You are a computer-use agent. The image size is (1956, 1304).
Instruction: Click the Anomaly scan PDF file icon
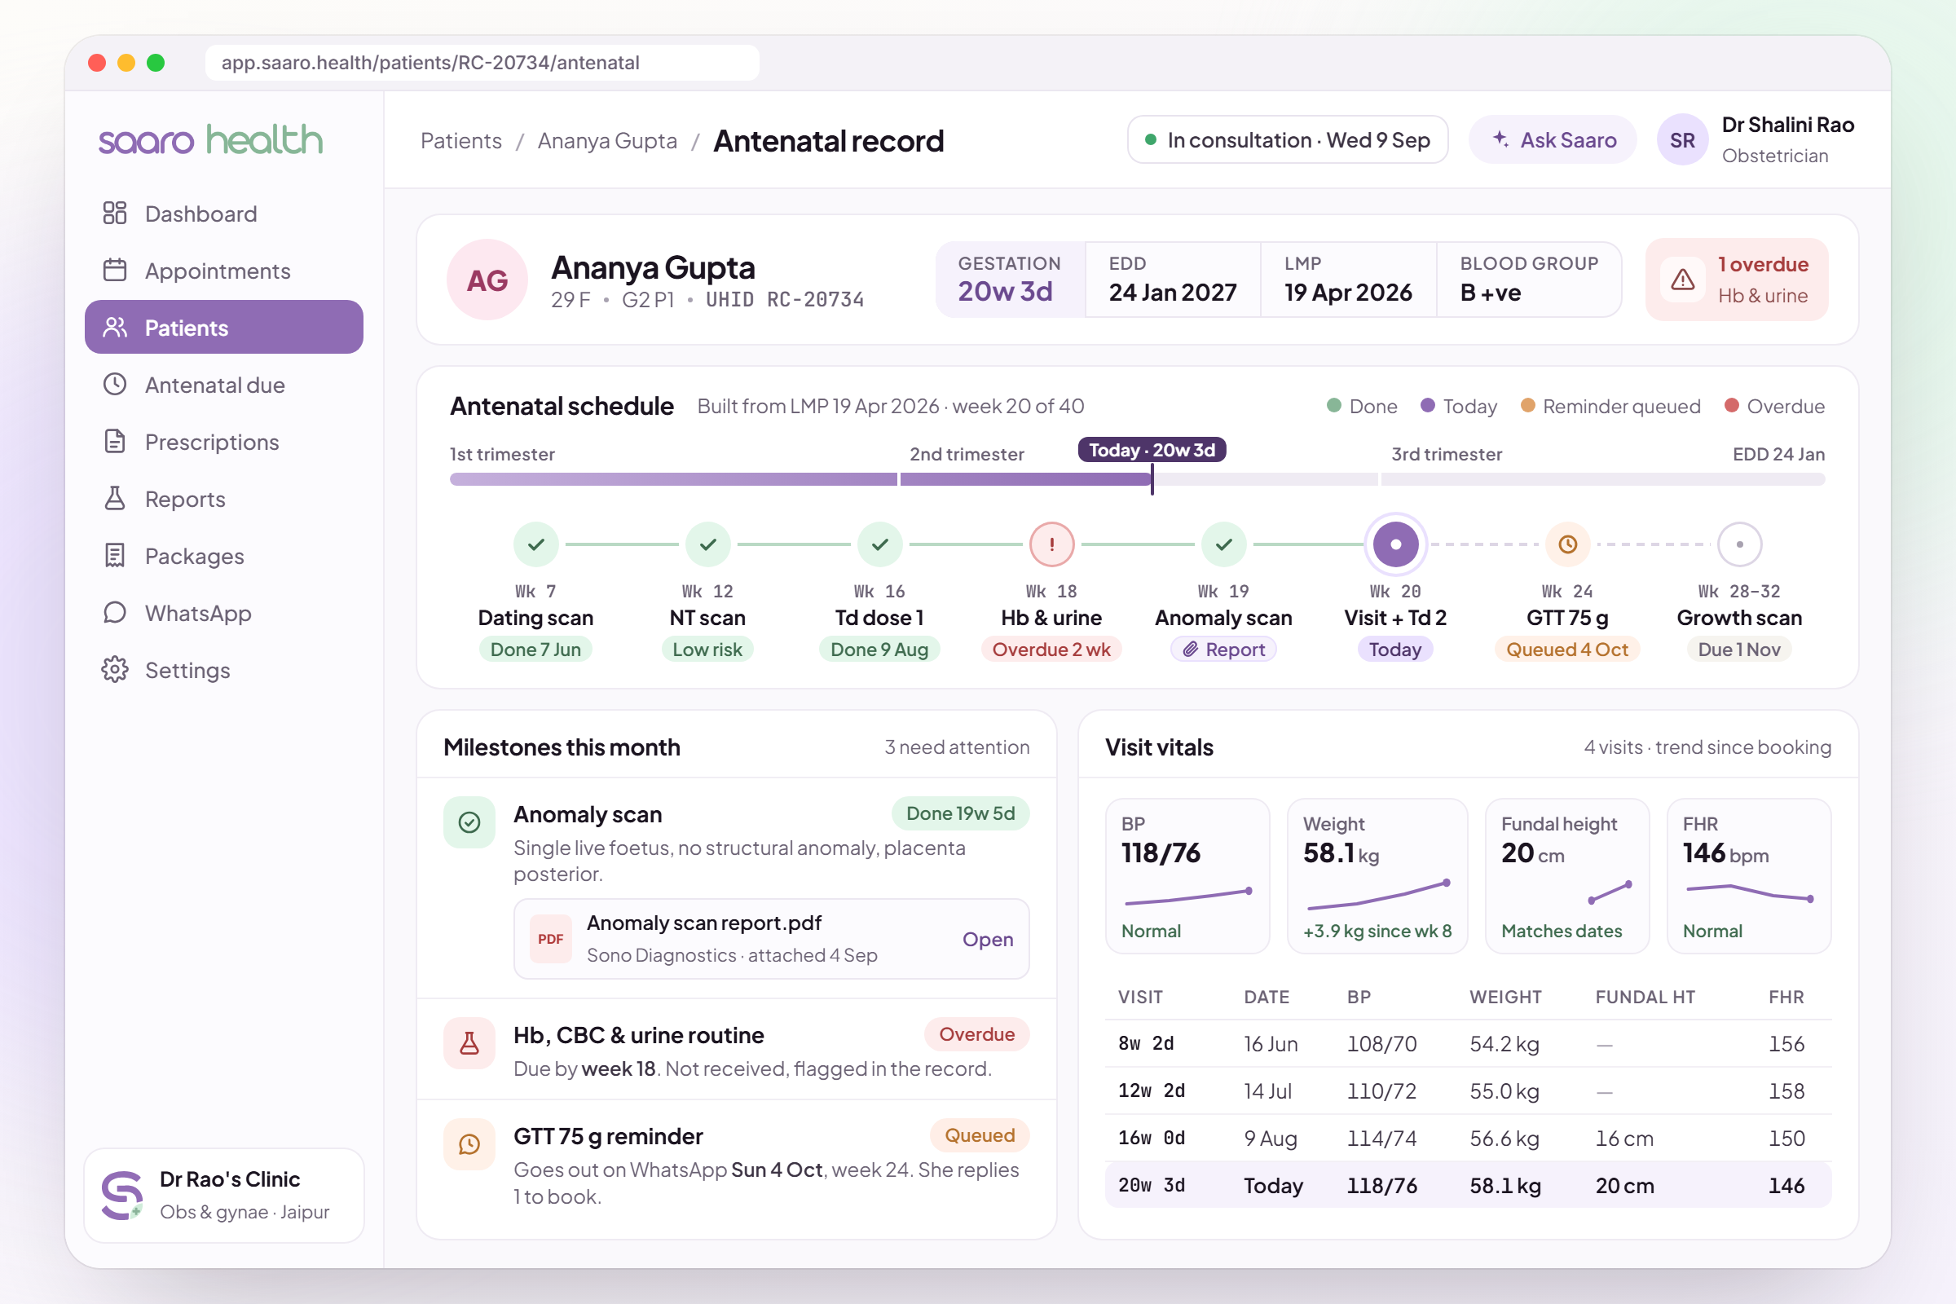pos(551,939)
